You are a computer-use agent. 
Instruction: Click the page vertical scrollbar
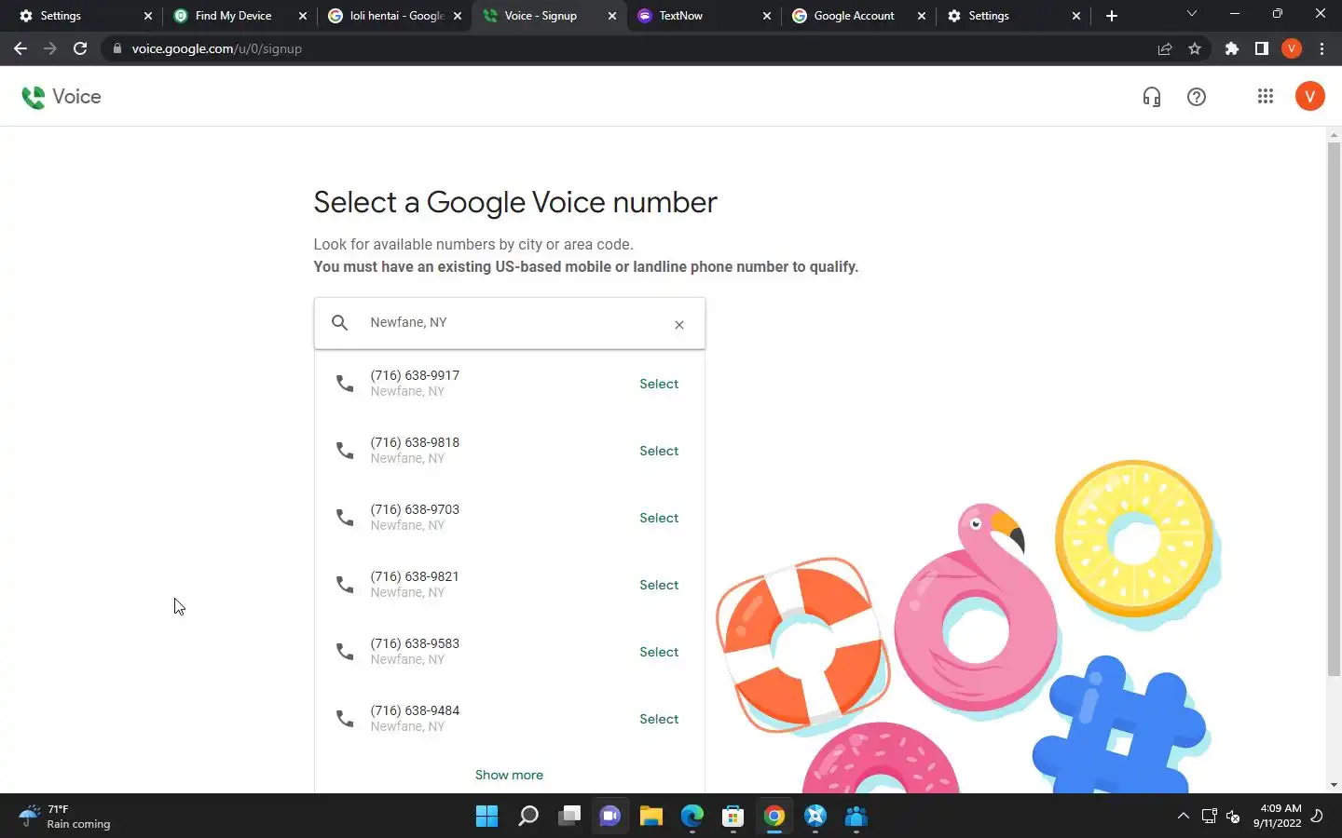pos(1334,410)
